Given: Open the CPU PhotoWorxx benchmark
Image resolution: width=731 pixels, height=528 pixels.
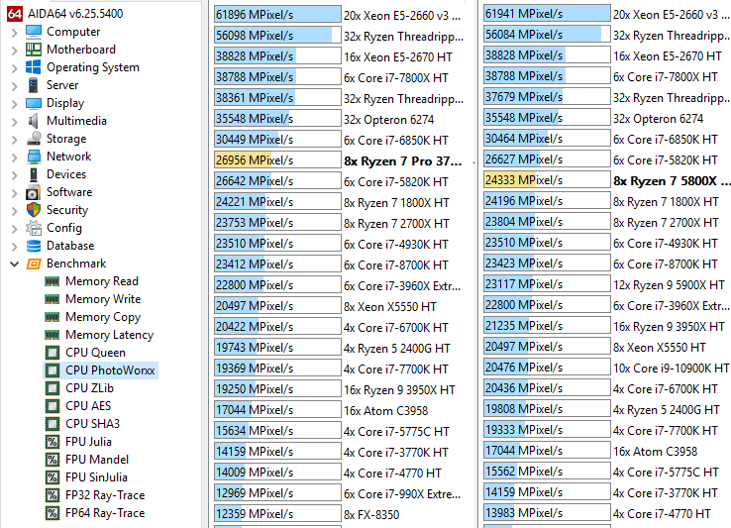Looking at the screenshot, I should [101, 370].
